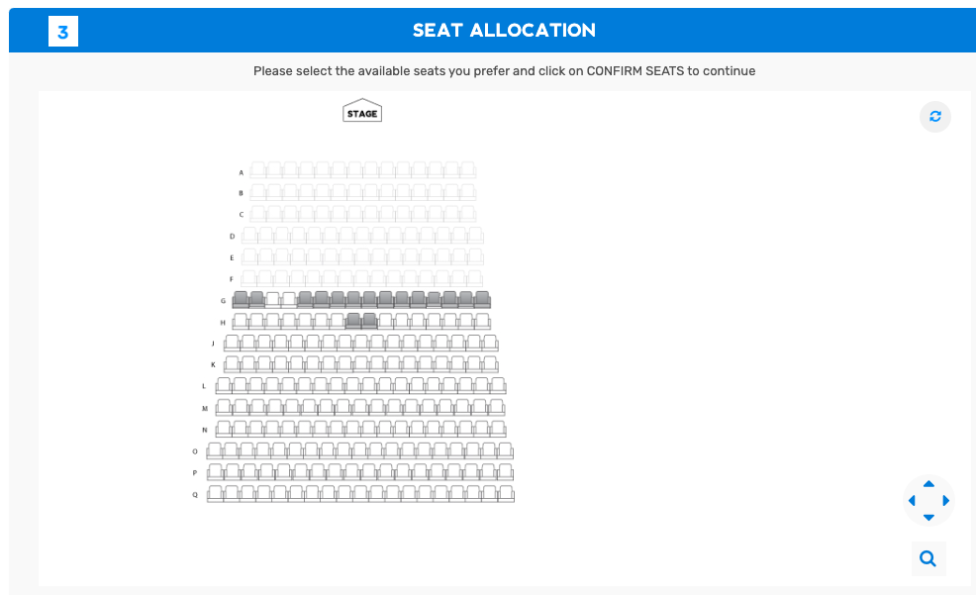Click the SEAT ALLOCATION header title
Viewport: 976px width, 595px height.
[504, 31]
